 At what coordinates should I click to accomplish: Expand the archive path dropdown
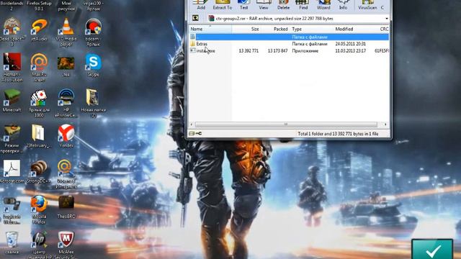(x=387, y=19)
